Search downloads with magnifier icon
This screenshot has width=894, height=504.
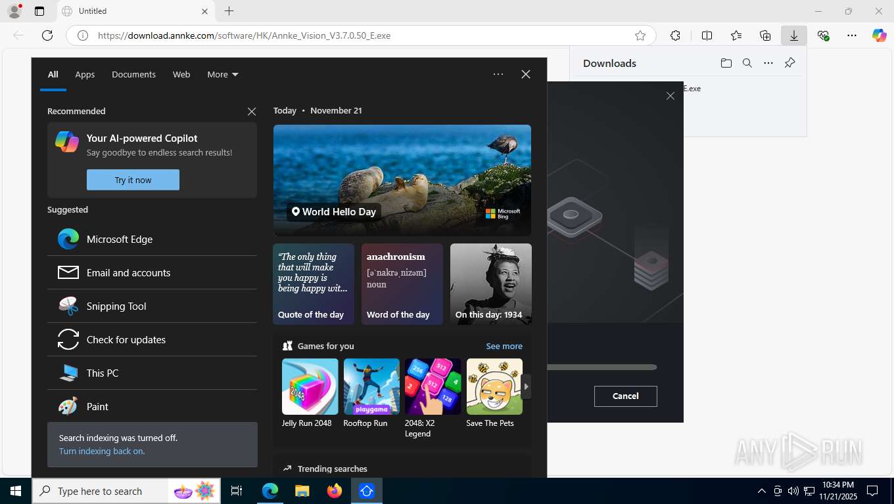point(747,63)
